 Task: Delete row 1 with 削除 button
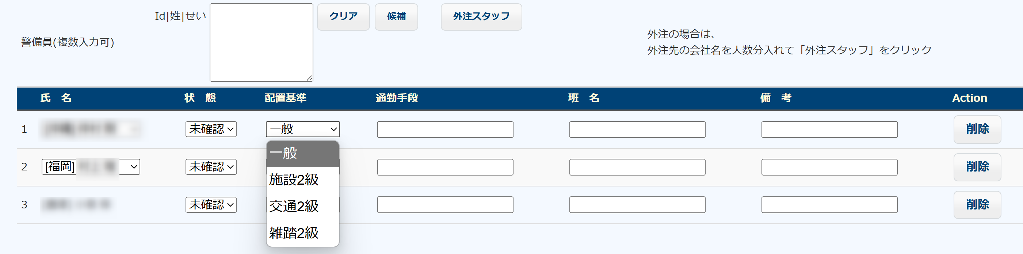977,130
